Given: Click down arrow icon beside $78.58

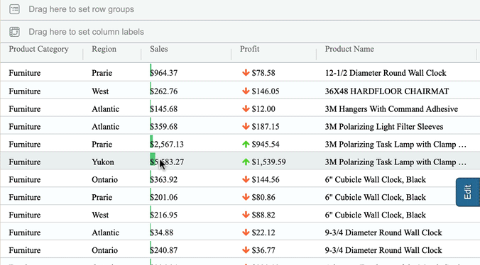Looking at the screenshot, I should (246, 73).
